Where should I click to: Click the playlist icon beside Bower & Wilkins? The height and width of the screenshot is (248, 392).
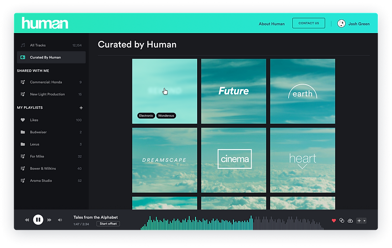(23, 168)
